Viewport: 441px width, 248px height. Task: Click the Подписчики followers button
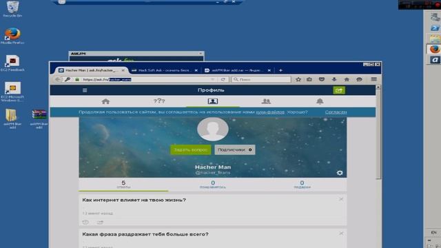pyautogui.click(x=235, y=150)
